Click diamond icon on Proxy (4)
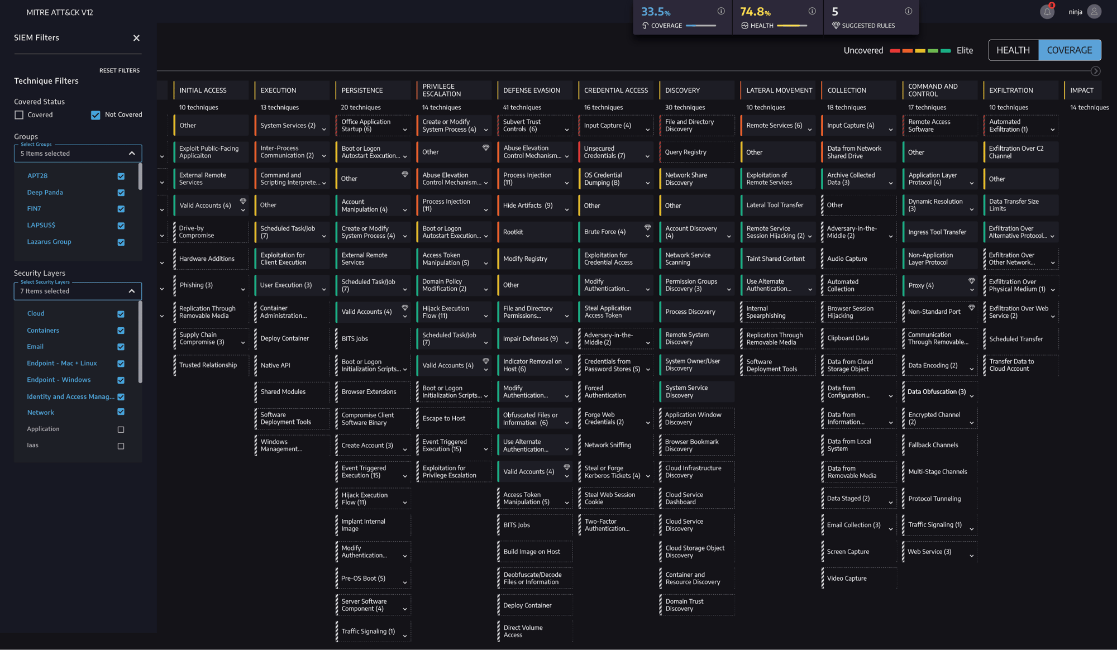Screen dimensions: 1117x650 pyautogui.click(x=972, y=281)
